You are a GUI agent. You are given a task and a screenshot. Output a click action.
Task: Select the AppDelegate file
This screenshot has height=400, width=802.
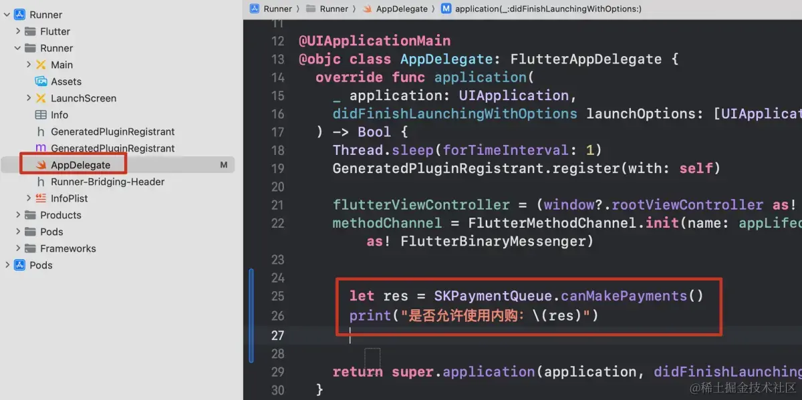click(80, 165)
